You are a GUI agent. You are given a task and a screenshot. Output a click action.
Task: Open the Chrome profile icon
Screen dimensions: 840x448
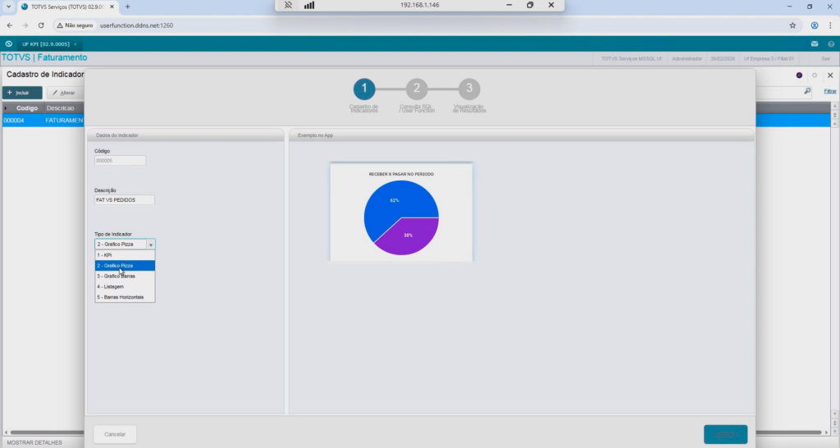coord(814,25)
